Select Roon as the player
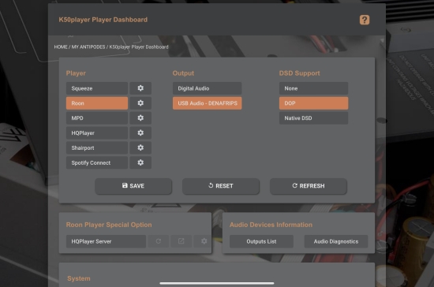This screenshot has width=434, height=287. pos(97,103)
